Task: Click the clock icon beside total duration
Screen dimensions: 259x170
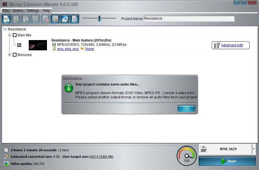Action: (x=6, y=150)
